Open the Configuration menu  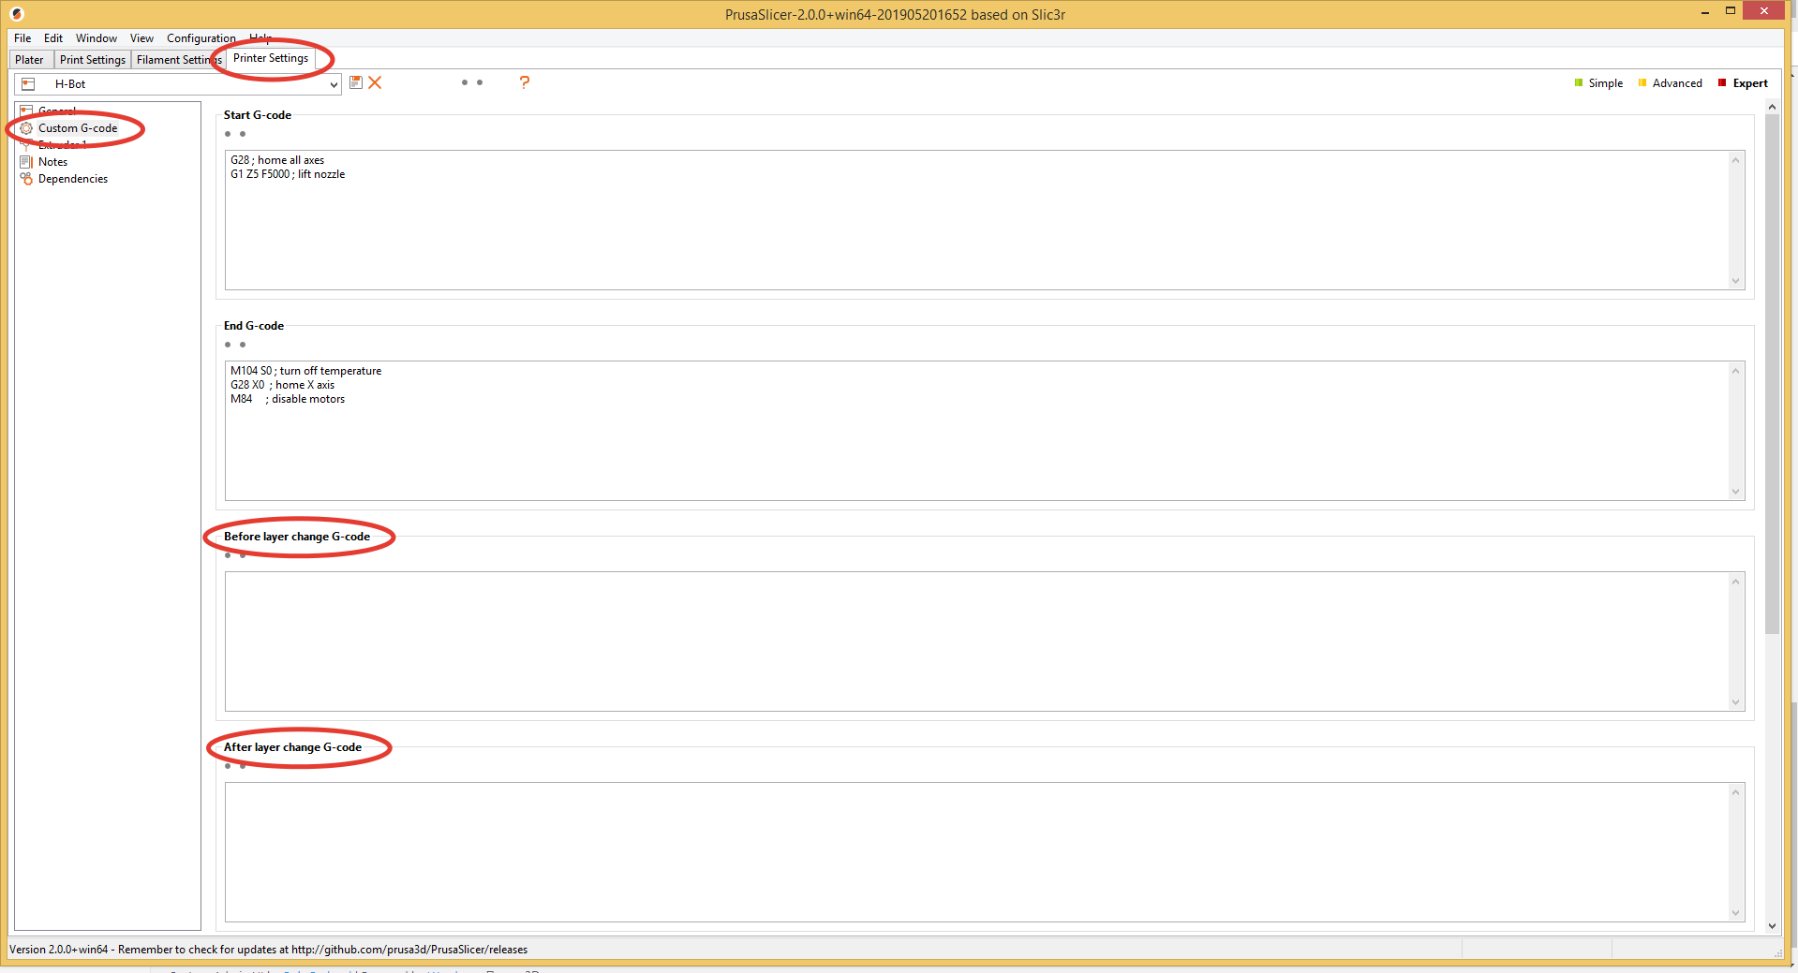pyautogui.click(x=201, y=38)
